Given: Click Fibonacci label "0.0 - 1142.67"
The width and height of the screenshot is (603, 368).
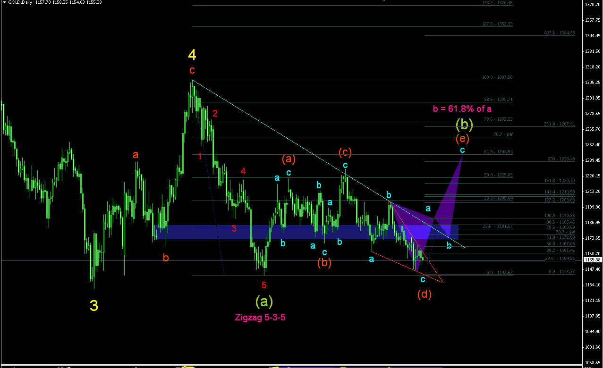Looking at the screenshot, I should point(500,273).
